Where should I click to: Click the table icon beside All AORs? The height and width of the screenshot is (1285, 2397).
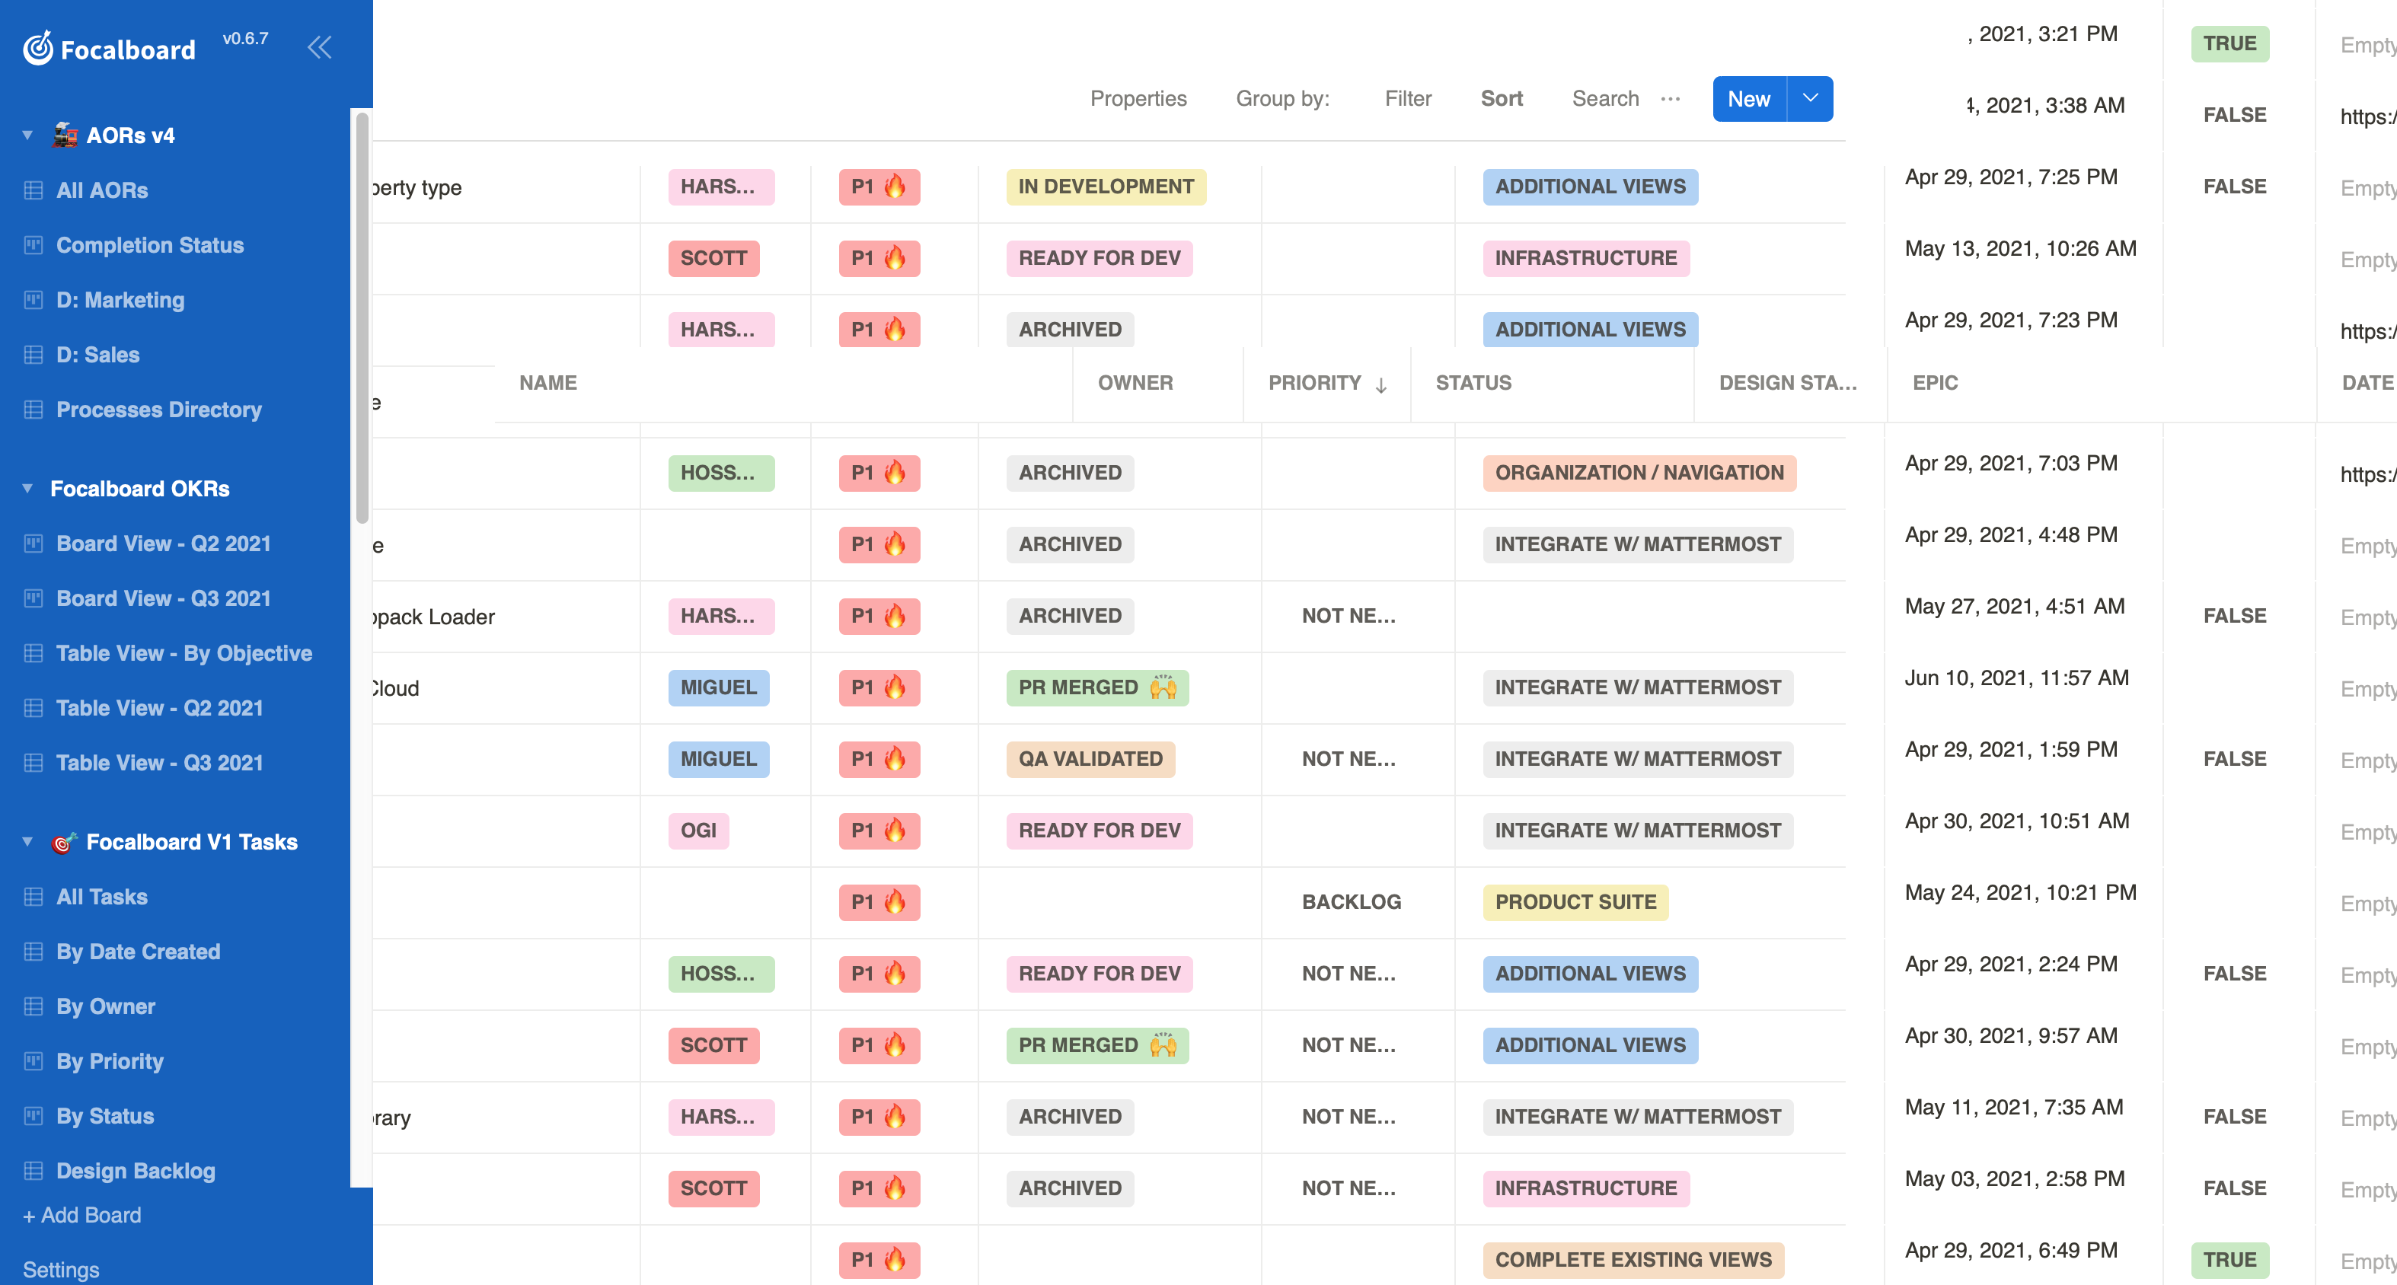(x=34, y=191)
